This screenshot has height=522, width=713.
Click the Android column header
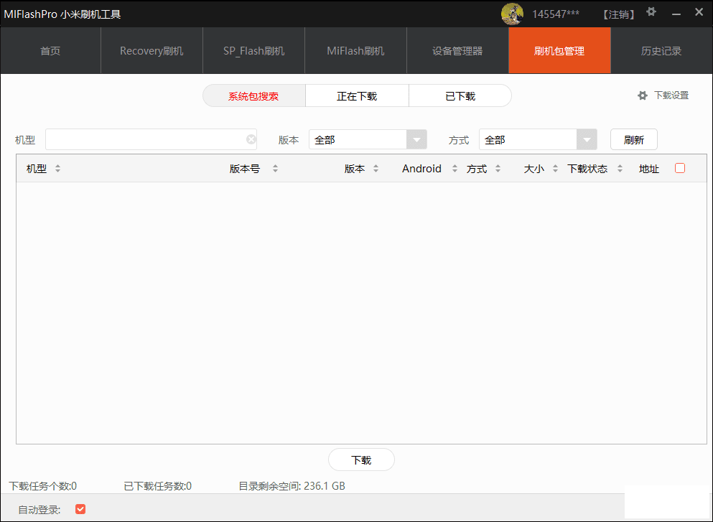point(421,169)
